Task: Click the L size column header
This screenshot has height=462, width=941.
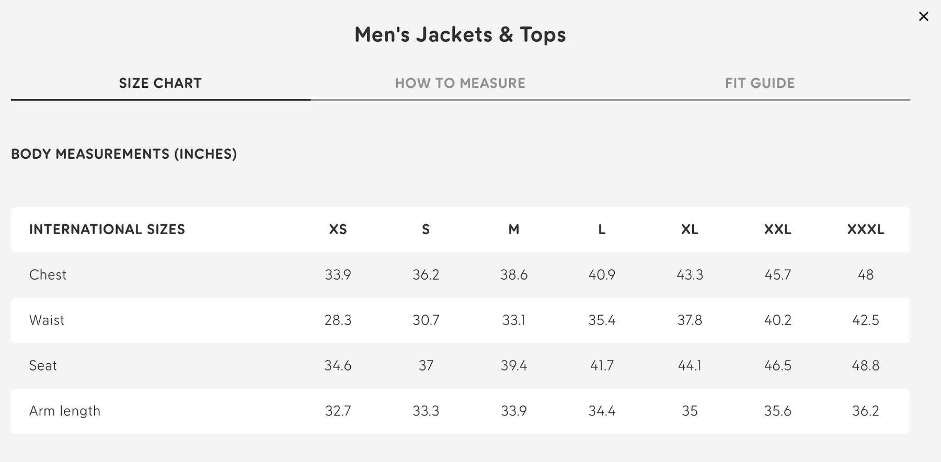Action: coord(602,229)
